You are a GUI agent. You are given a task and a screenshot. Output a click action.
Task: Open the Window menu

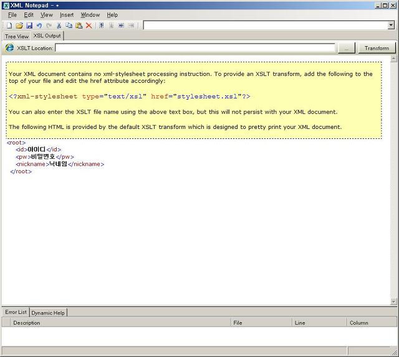90,15
